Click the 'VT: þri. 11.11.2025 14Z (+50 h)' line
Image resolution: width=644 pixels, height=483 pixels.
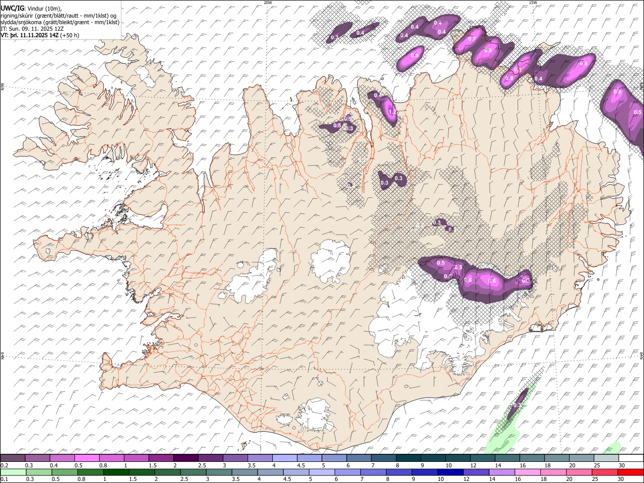pyautogui.click(x=40, y=35)
